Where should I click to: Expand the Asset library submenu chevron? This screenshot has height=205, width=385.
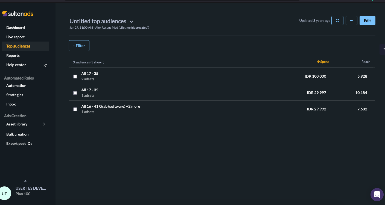pyautogui.click(x=44, y=124)
